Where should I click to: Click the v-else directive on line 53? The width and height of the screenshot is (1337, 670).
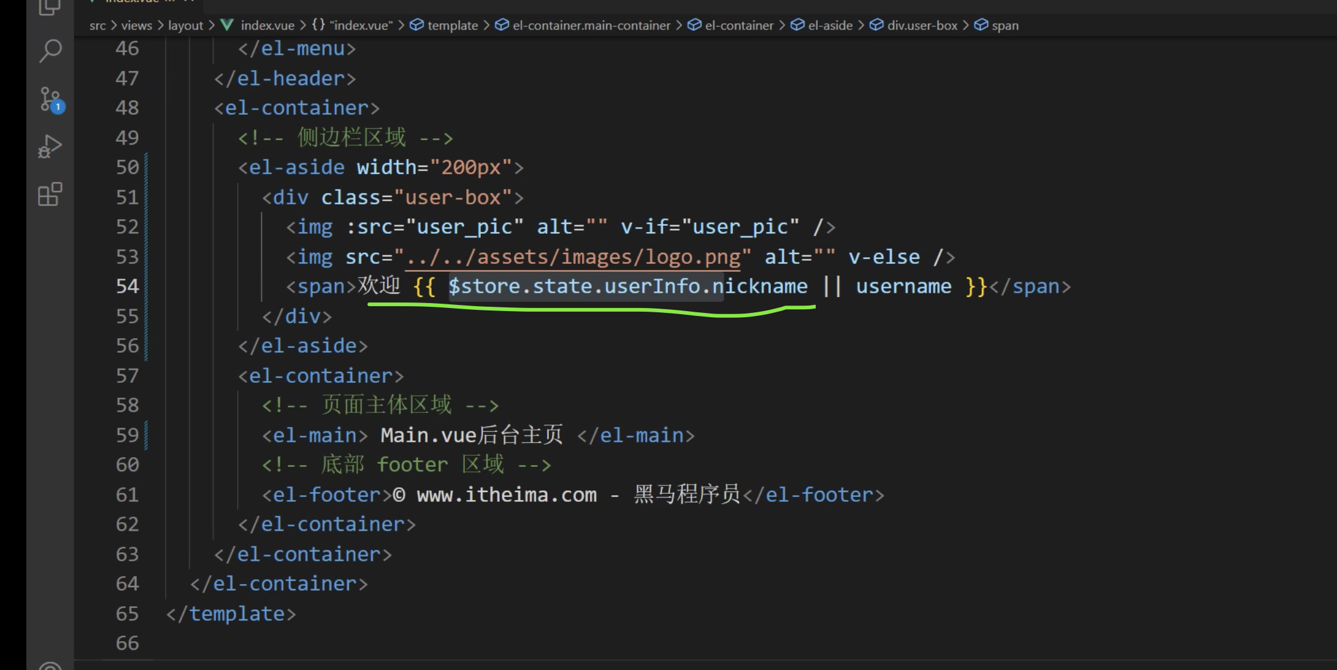click(x=884, y=256)
